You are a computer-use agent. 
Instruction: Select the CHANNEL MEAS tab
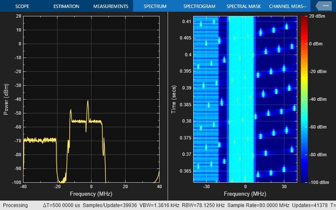tap(288, 6)
